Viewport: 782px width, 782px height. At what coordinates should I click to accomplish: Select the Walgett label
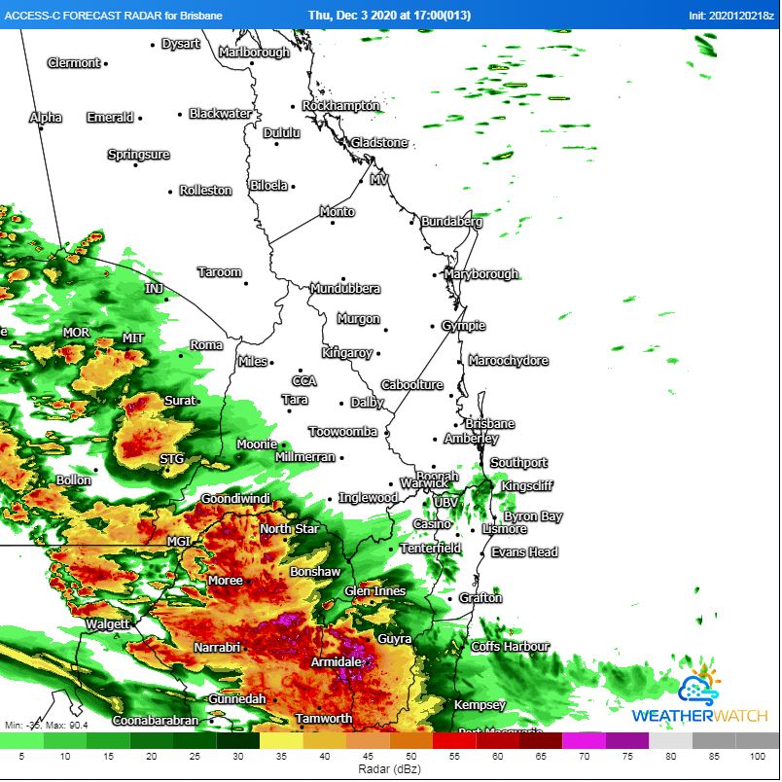click(108, 623)
